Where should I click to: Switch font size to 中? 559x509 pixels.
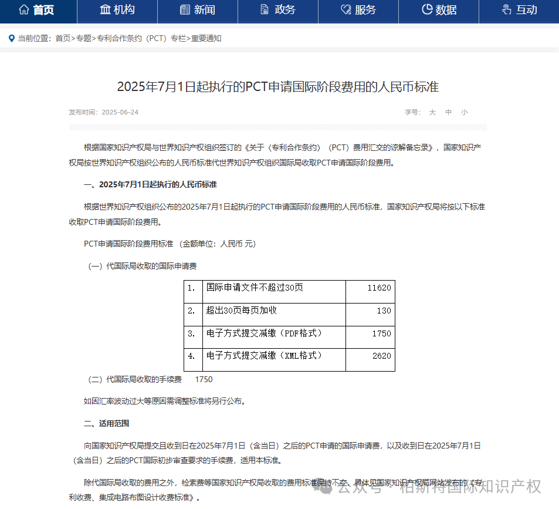point(448,112)
